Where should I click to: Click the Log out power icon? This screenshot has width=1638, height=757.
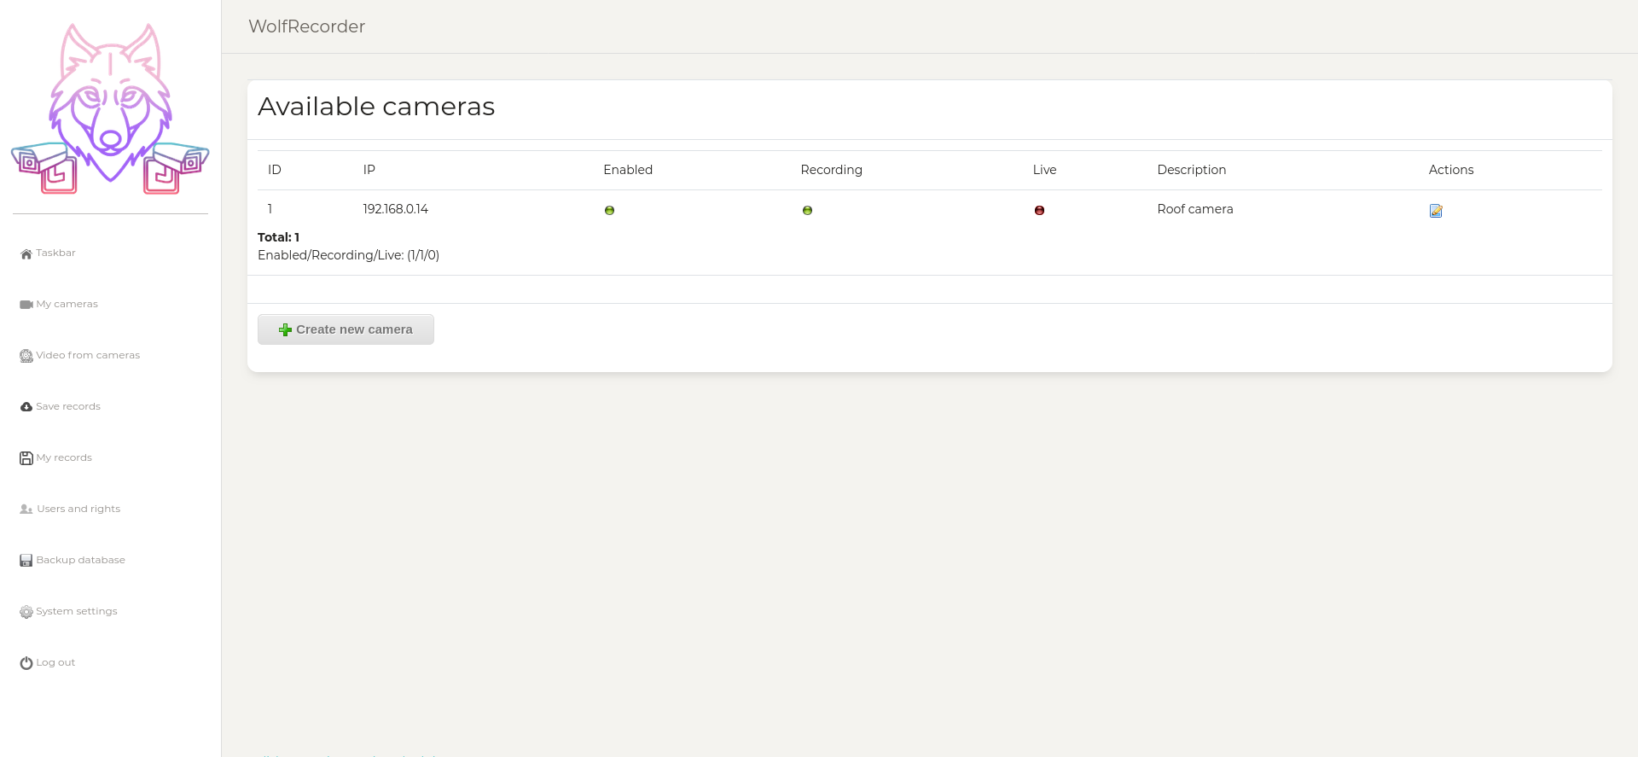click(x=26, y=663)
